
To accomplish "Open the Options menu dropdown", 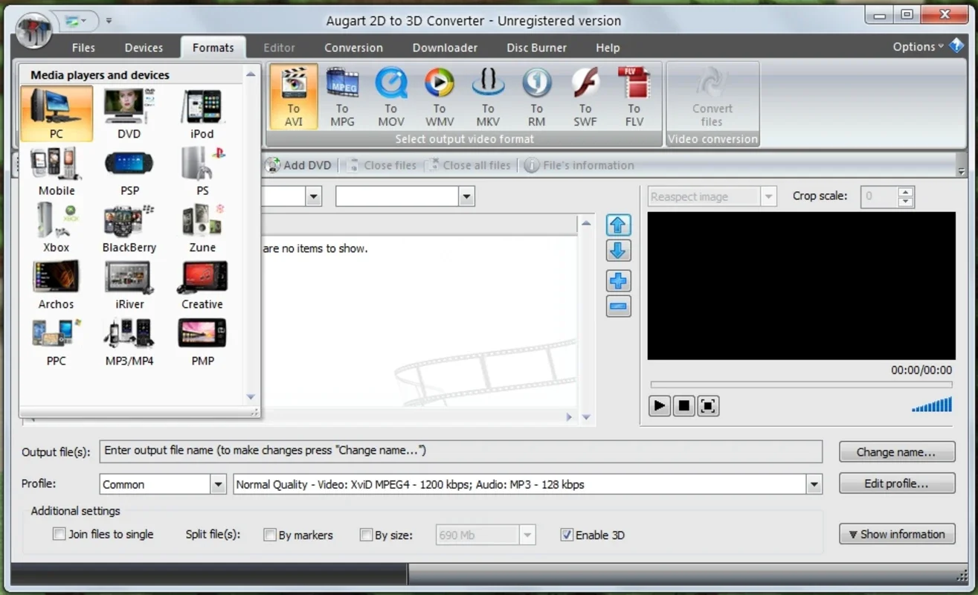I will 918,46.
